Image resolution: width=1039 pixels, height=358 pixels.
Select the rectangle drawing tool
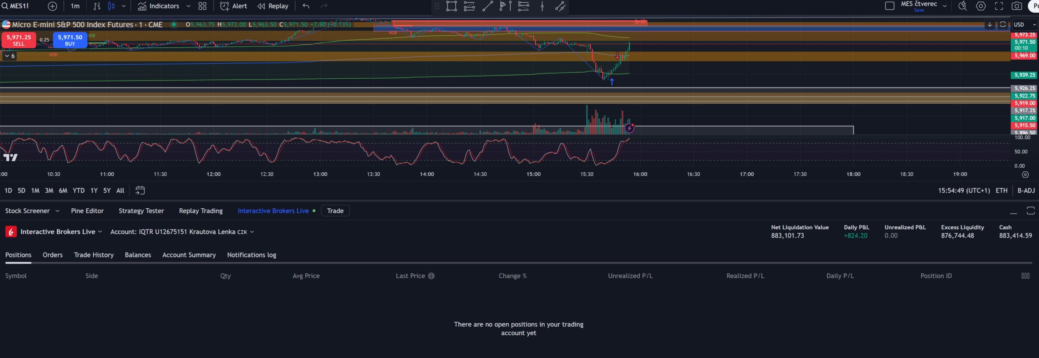tap(451, 6)
